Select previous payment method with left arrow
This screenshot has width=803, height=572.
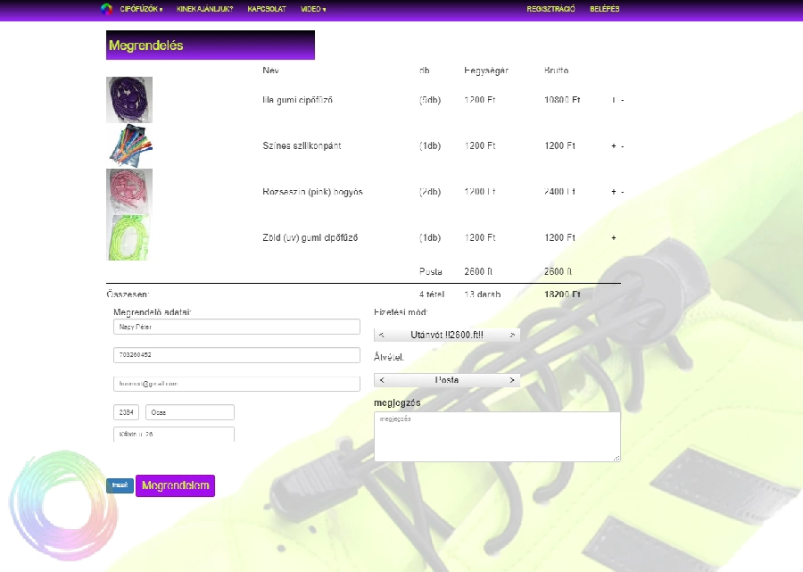(x=382, y=336)
